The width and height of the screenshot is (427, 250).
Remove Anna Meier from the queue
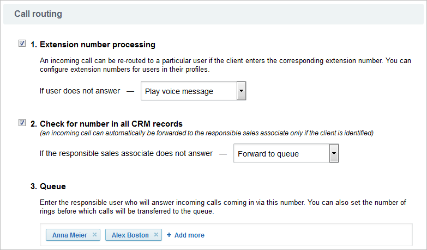coord(94,235)
